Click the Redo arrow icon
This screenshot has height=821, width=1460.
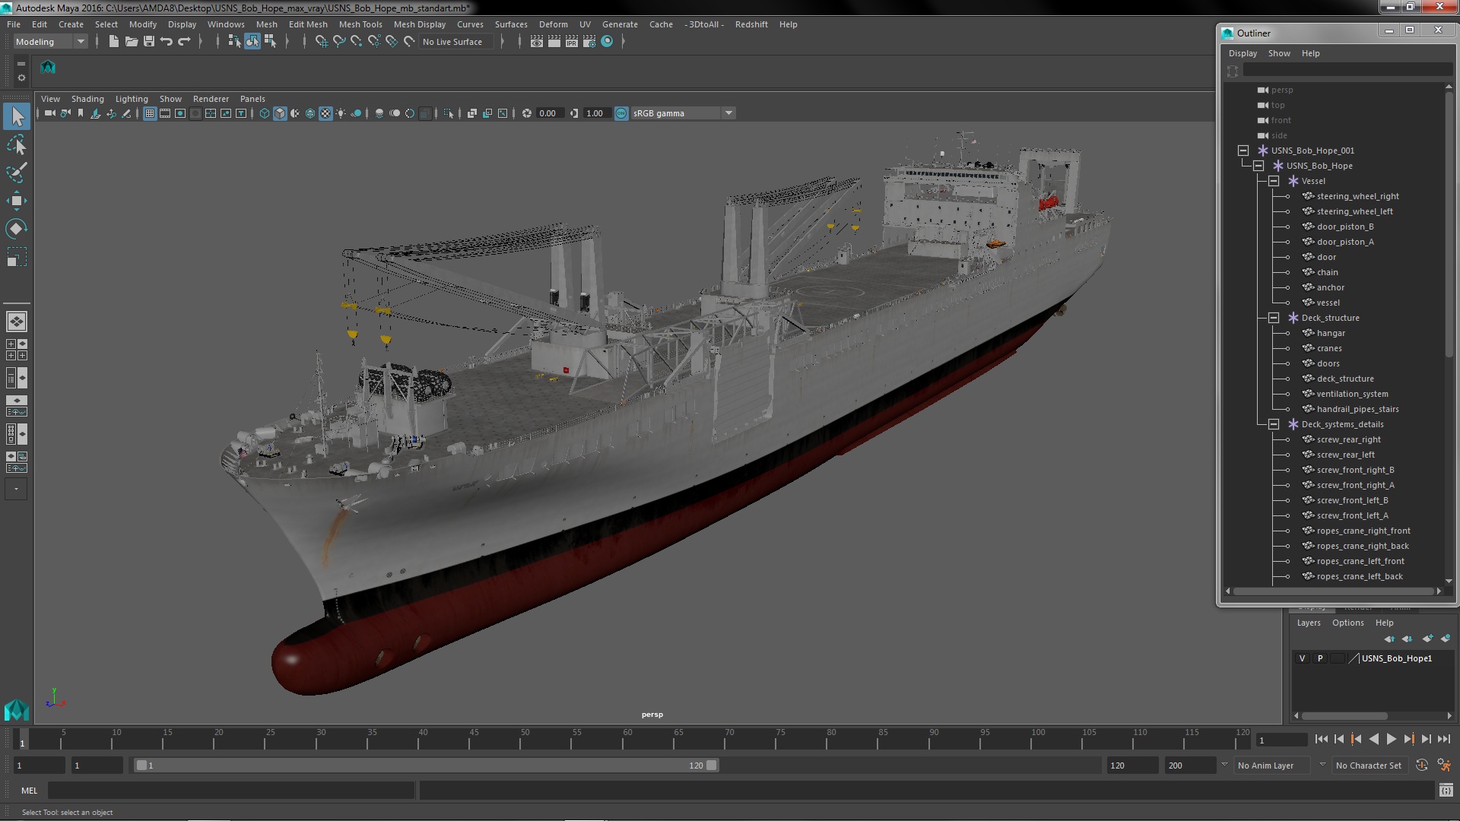[x=184, y=42]
